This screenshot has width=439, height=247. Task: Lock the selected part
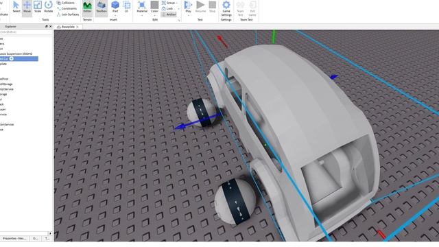(167, 9)
